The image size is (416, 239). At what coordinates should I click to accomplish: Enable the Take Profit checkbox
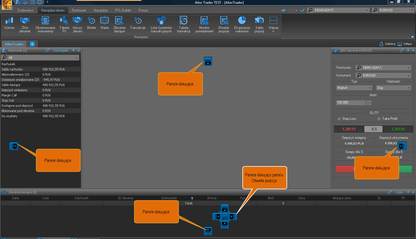[x=379, y=119]
